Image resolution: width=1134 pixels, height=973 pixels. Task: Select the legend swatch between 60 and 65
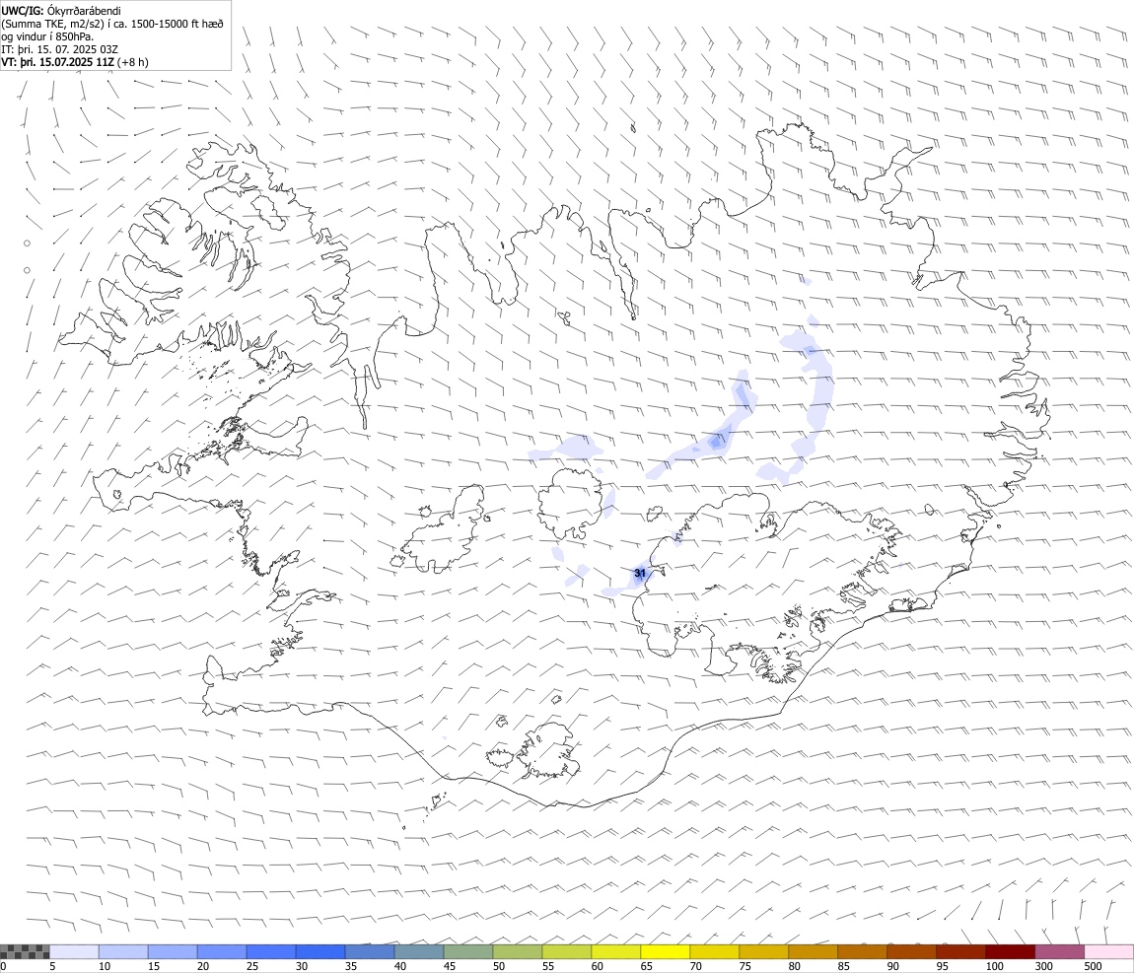(616, 951)
